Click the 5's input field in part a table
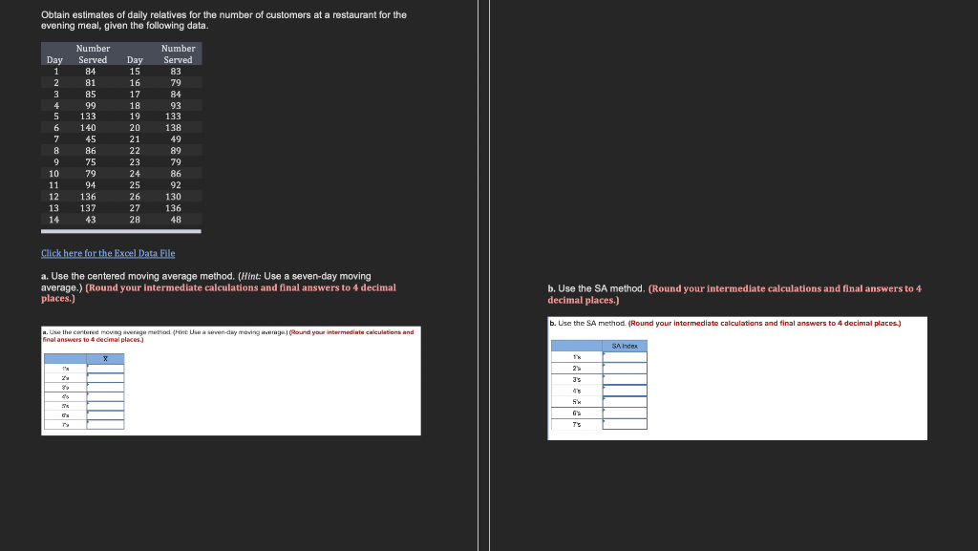The width and height of the screenshot is (978, 551). tap(105, 406)
